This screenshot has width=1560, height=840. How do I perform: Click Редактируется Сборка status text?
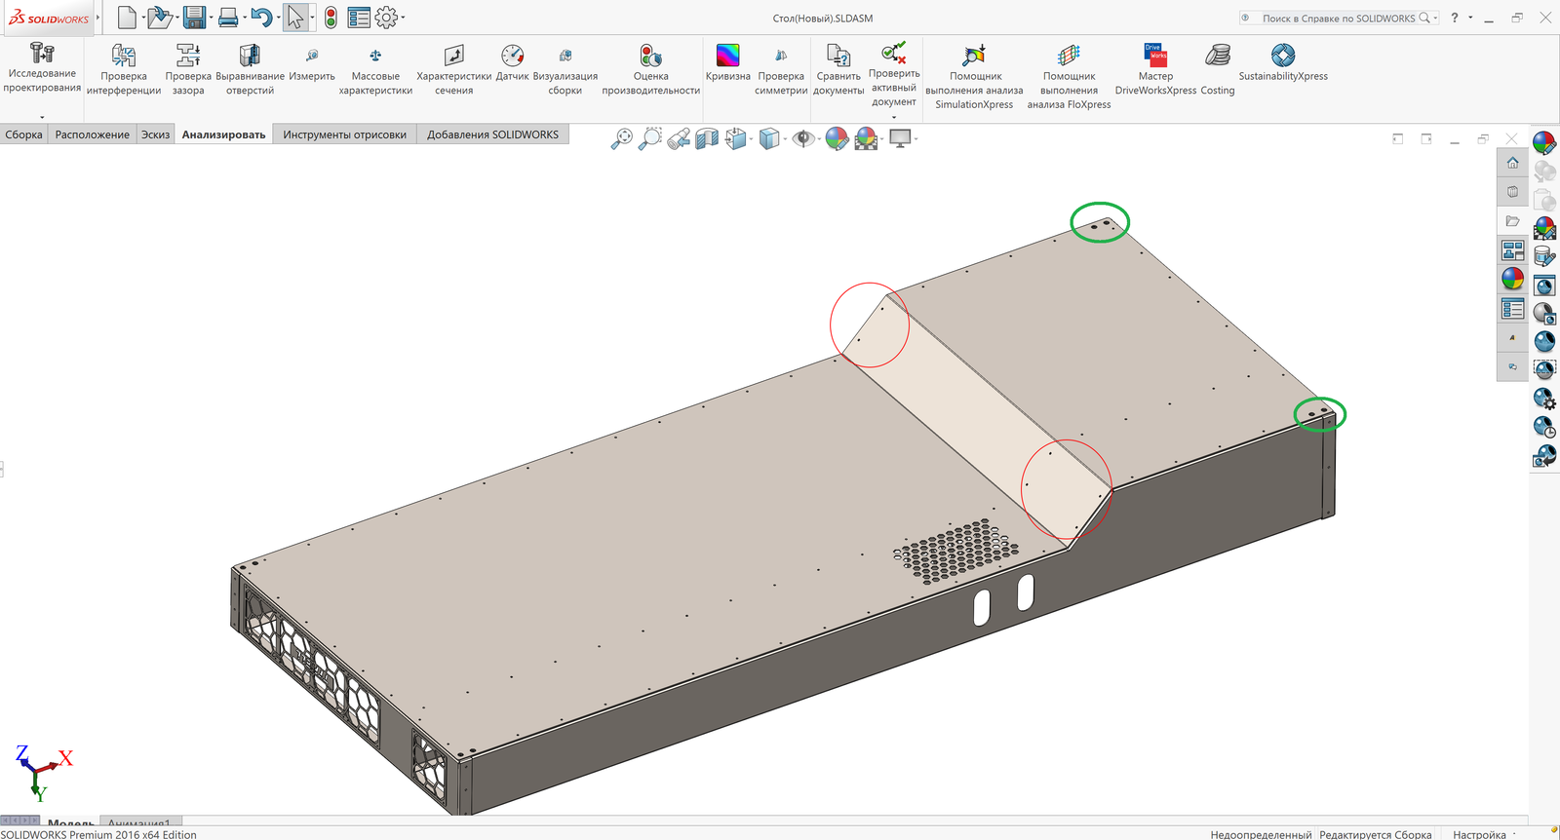[x=1375, y=834]
